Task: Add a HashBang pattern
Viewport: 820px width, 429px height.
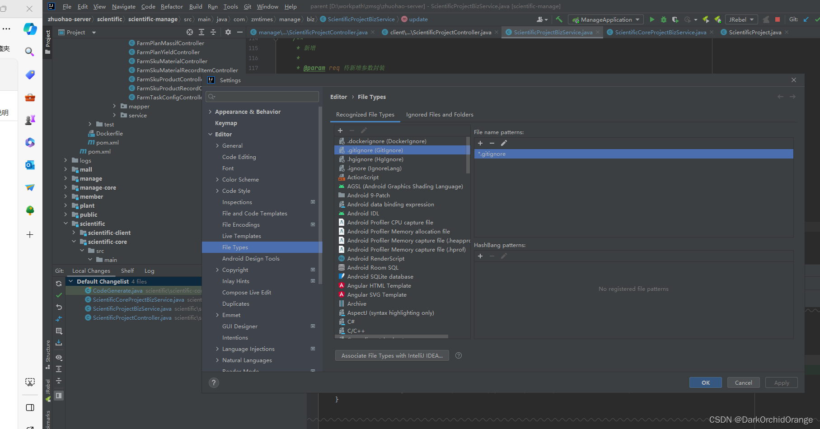Action: [x=480, y=256]
